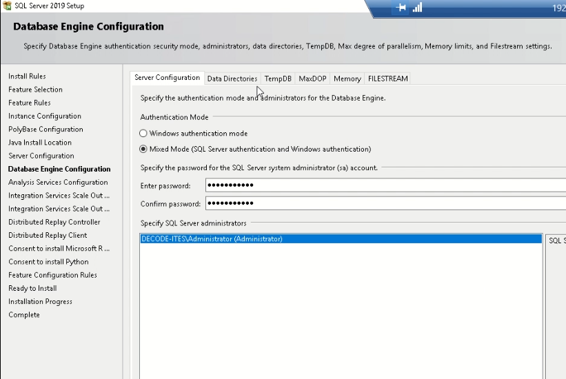Viewport: 566px width, 379px height.
Task: Open the TempDB tab
Action: pos(278,79)
